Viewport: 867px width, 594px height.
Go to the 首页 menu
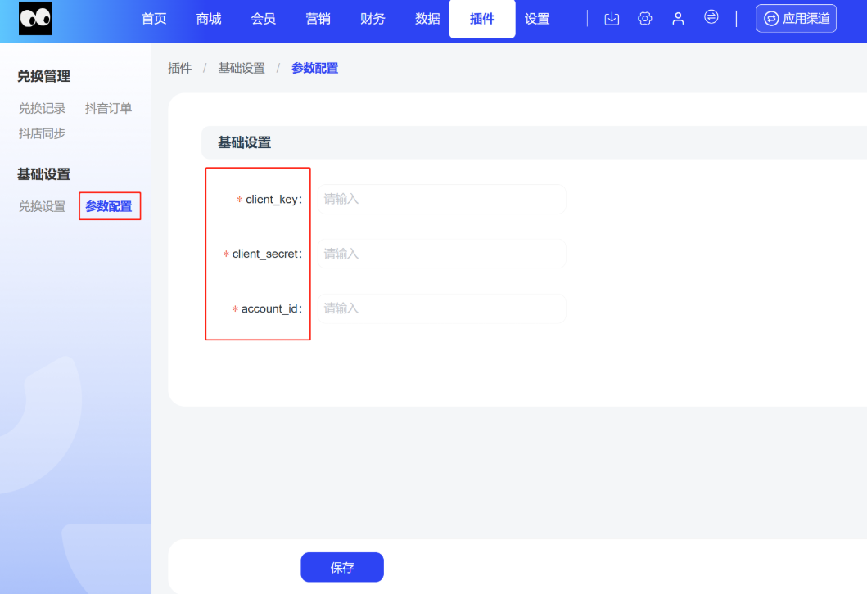[154, 19]
